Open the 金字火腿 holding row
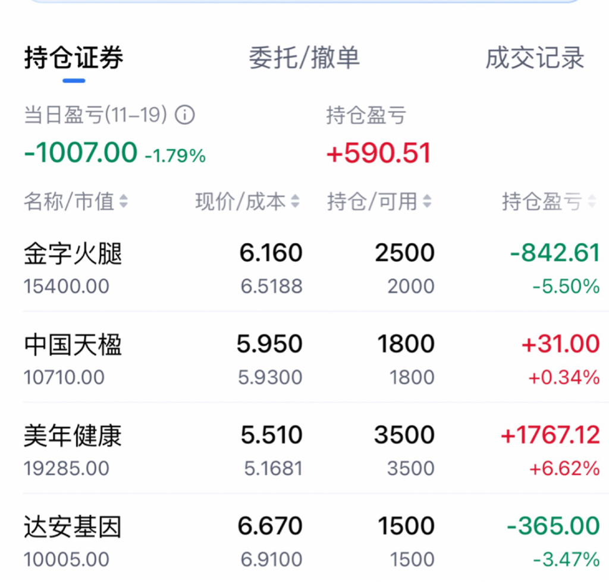Screen dimensions: 609x582 pos(312,268)
